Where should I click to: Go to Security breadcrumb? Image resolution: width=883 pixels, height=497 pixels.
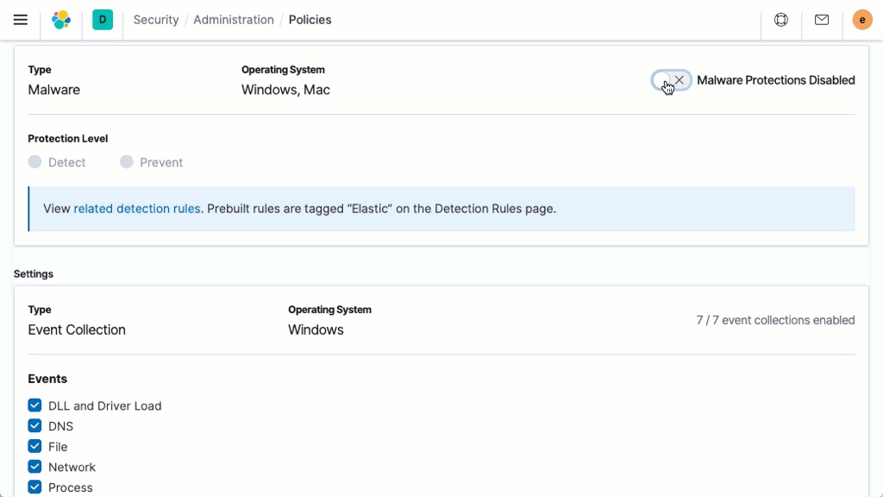pyautogui.click(x=156, y=20)
